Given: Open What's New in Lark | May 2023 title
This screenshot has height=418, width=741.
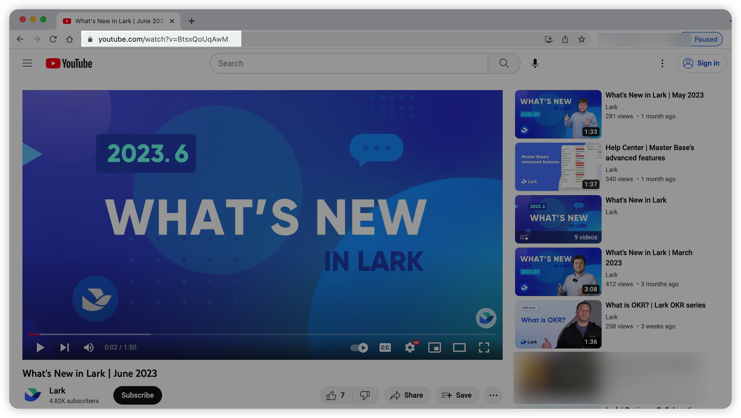Looking at the screenshot, I should 654,95.
